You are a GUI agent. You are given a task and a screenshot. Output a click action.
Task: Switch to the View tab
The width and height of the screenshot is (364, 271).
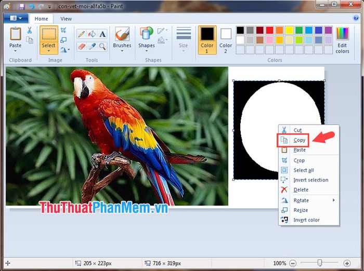click(x=66, y=19)
